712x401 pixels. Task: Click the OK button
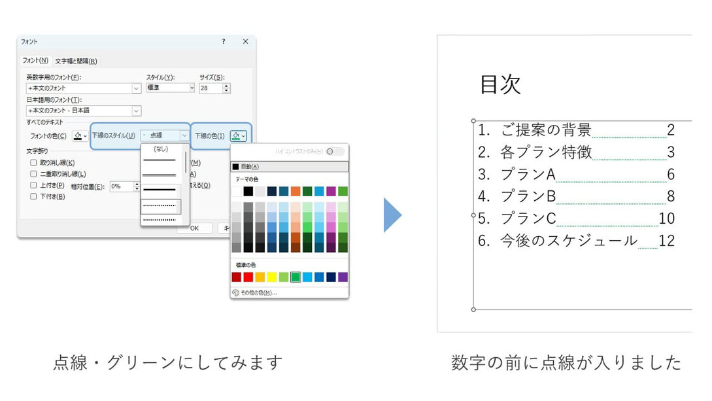(194, 228)
